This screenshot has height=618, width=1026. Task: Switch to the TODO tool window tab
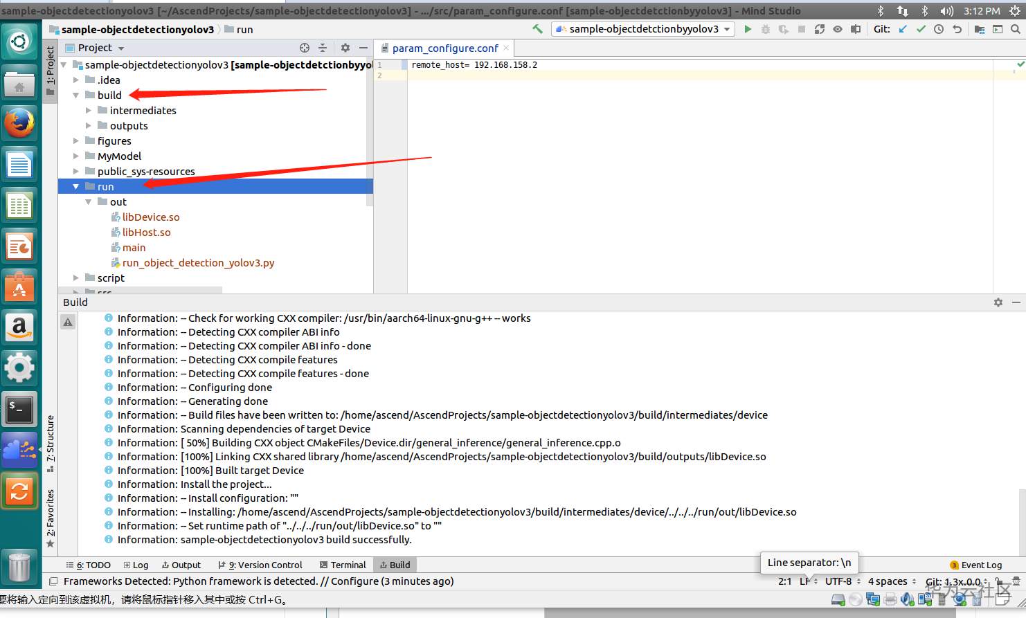coord(88,565)
